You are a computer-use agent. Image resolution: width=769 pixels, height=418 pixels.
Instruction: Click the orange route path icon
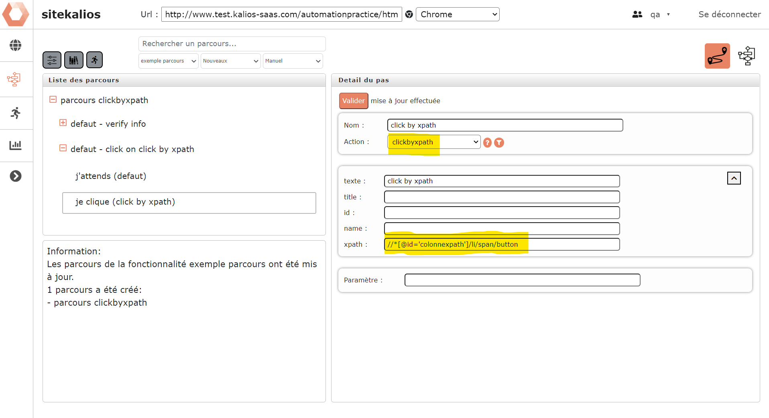tap(717, 56)
